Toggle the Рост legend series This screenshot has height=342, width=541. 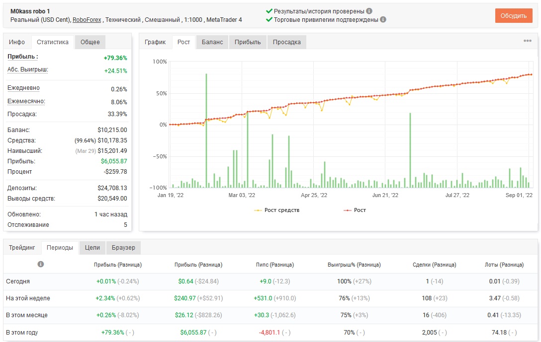(355, 210)
